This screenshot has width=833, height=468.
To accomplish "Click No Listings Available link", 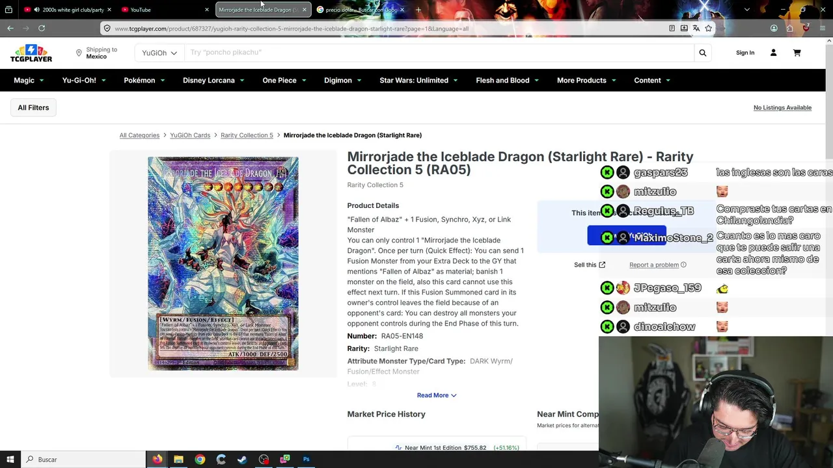I will (x=782, y=108).
